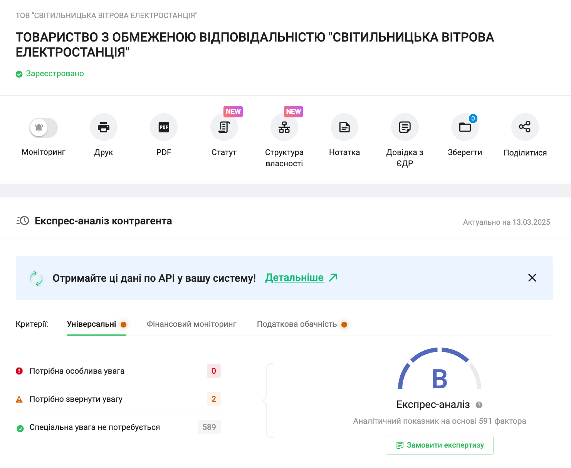
Task: Follow the Детальніше link
Action: pyautogui.click(x=294, y=277)
